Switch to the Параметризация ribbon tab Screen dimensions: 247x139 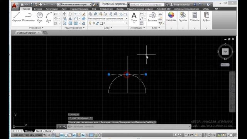[79, 9]
